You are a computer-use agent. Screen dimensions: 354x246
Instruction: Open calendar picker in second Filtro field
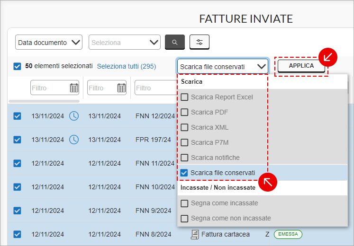[121, 88]
